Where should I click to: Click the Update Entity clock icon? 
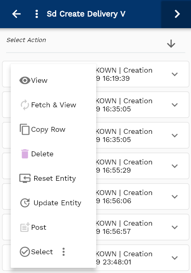coord(25,203)
